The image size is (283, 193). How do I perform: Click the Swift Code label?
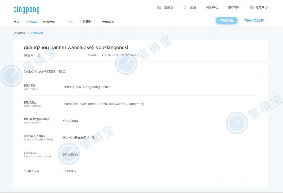point(32,171)
